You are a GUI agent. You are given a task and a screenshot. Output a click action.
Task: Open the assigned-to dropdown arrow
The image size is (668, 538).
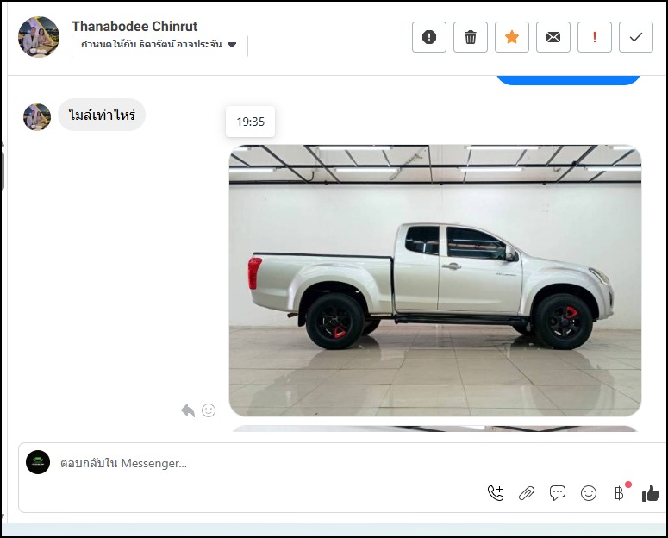(232, 45)
